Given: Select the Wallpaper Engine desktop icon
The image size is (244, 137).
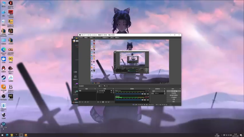Looking at the screenshot, I should [4, 107].
